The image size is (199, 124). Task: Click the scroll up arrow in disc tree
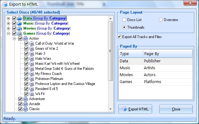pos(111,19)
